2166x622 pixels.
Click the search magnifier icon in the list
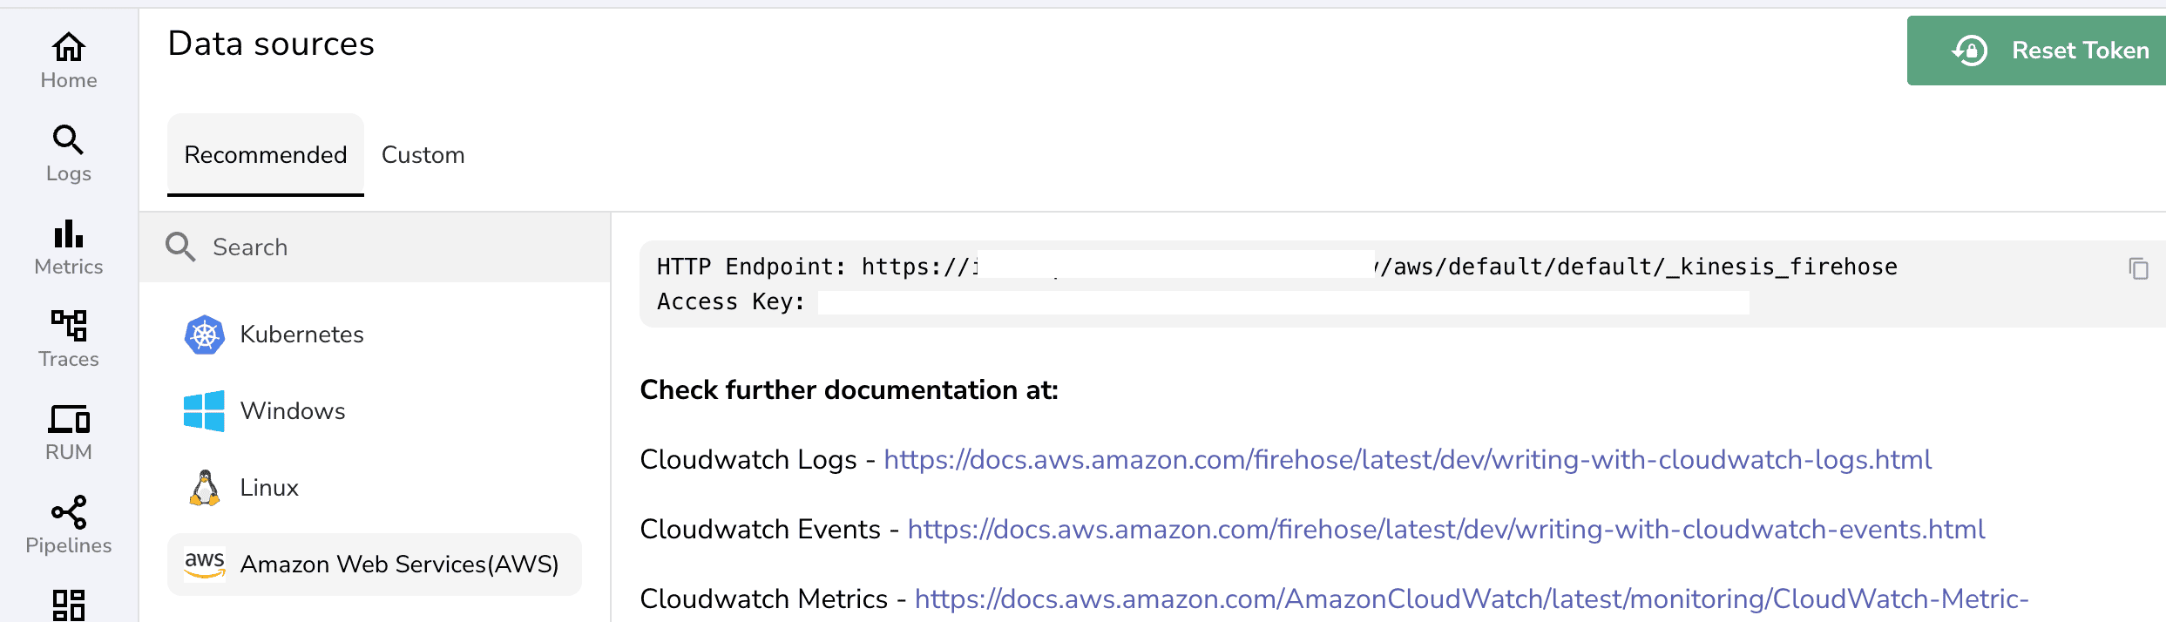pos(180,247)
